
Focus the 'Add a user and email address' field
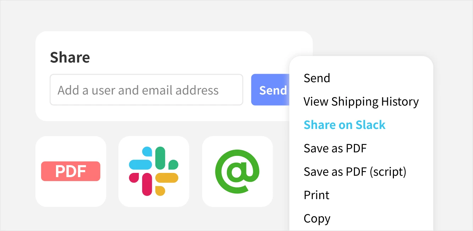(146, 90)
